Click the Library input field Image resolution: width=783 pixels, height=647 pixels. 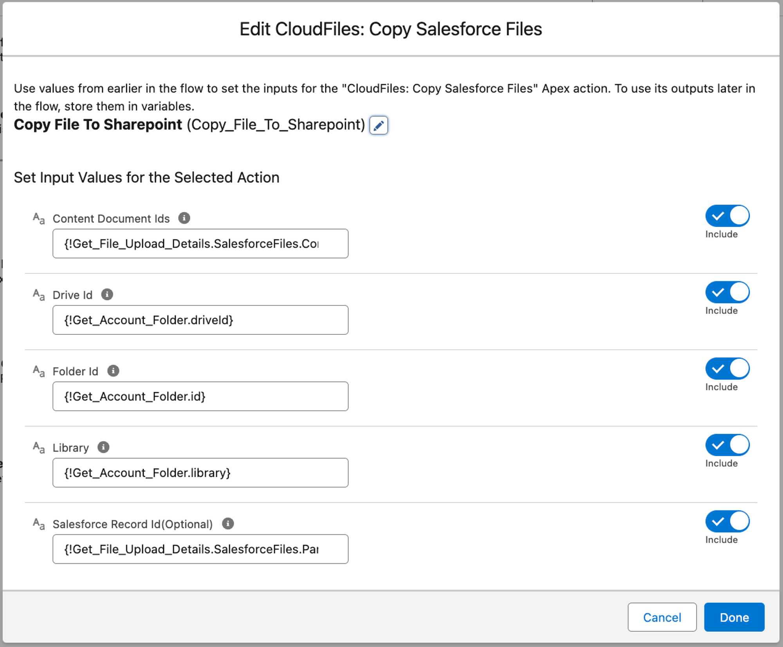coord(200,473)
